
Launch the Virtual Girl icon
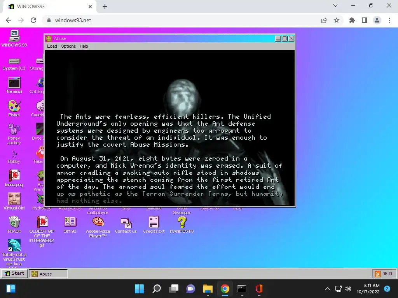pos(14,201)
